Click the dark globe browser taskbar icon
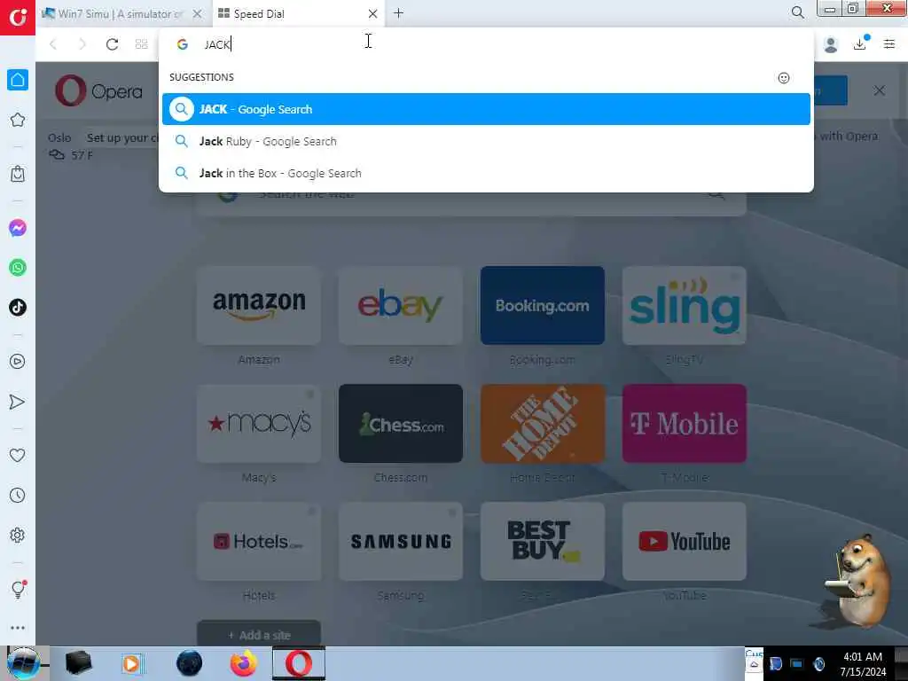The width and height of the screenshot is (908, 681). tap(190, 663)
